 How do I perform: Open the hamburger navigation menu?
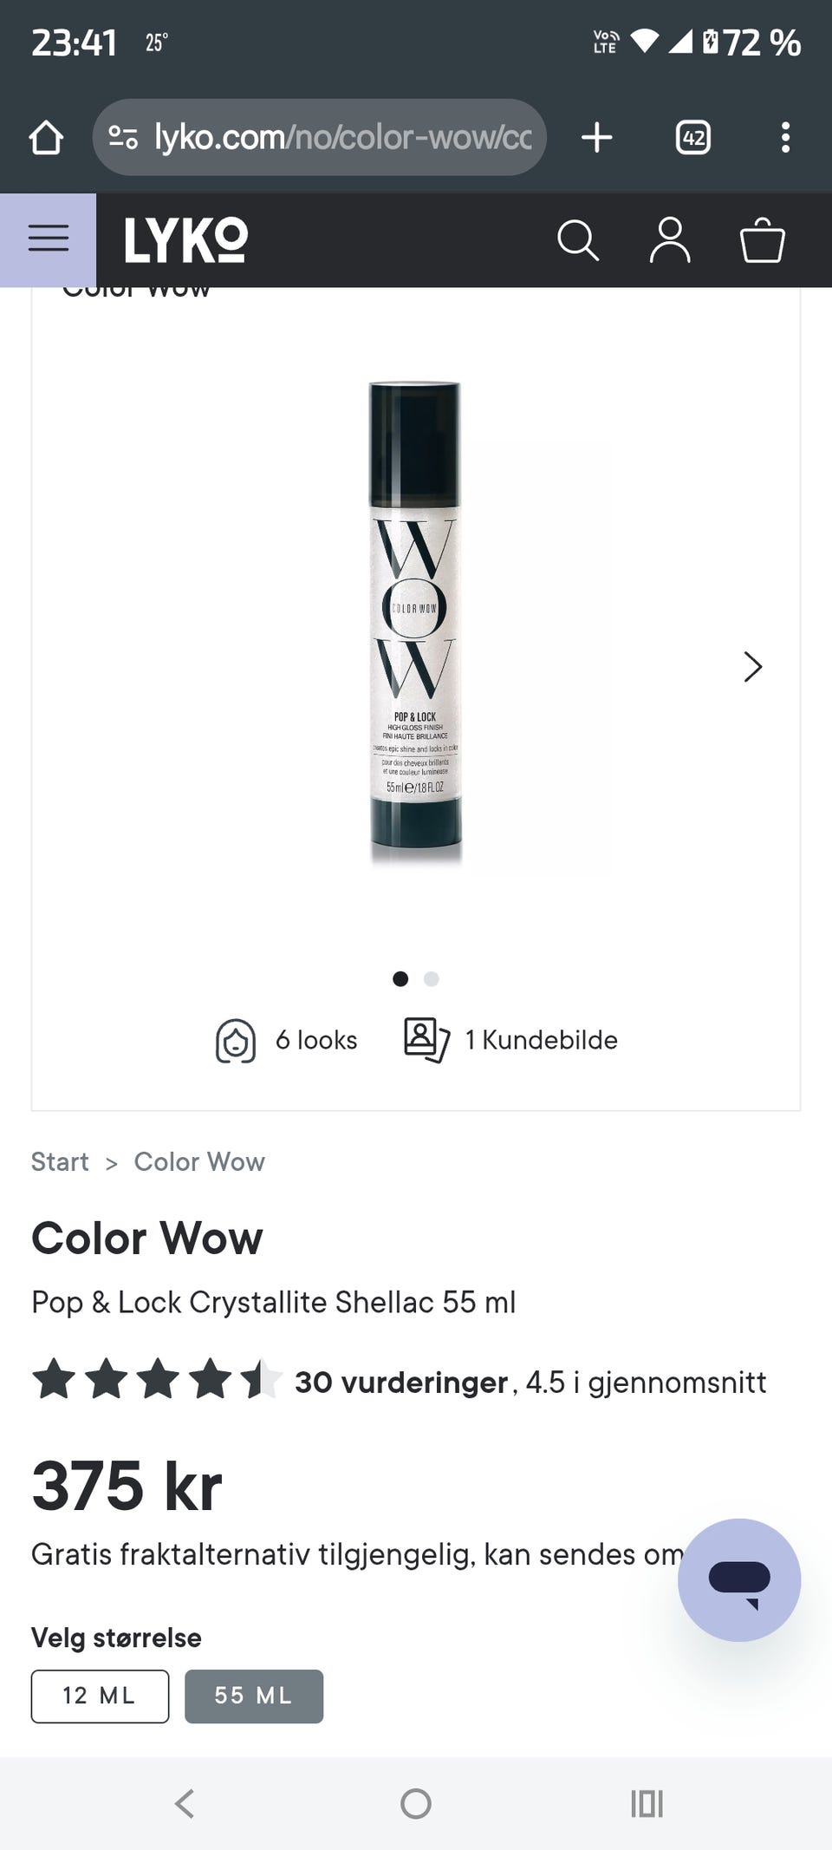coord(48,239)
